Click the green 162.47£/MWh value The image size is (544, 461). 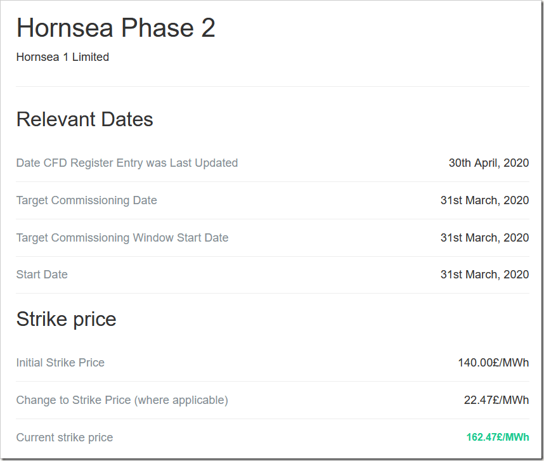497,438
